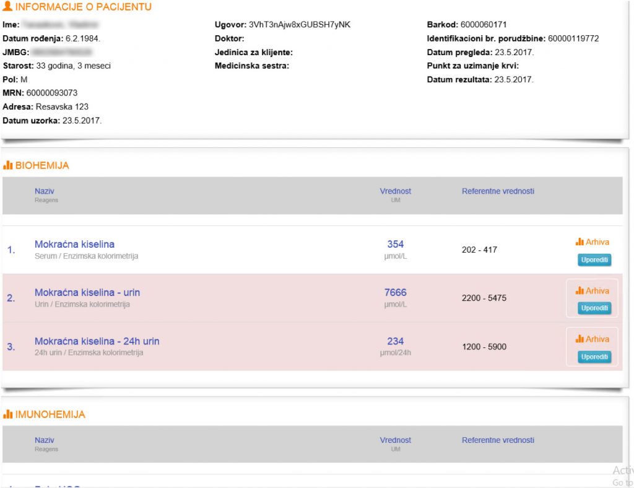Screen dimensions: 634x488
Task: Click the bar chart icon next to BIOHEMIJA
Action: click(x=8, y=166)
